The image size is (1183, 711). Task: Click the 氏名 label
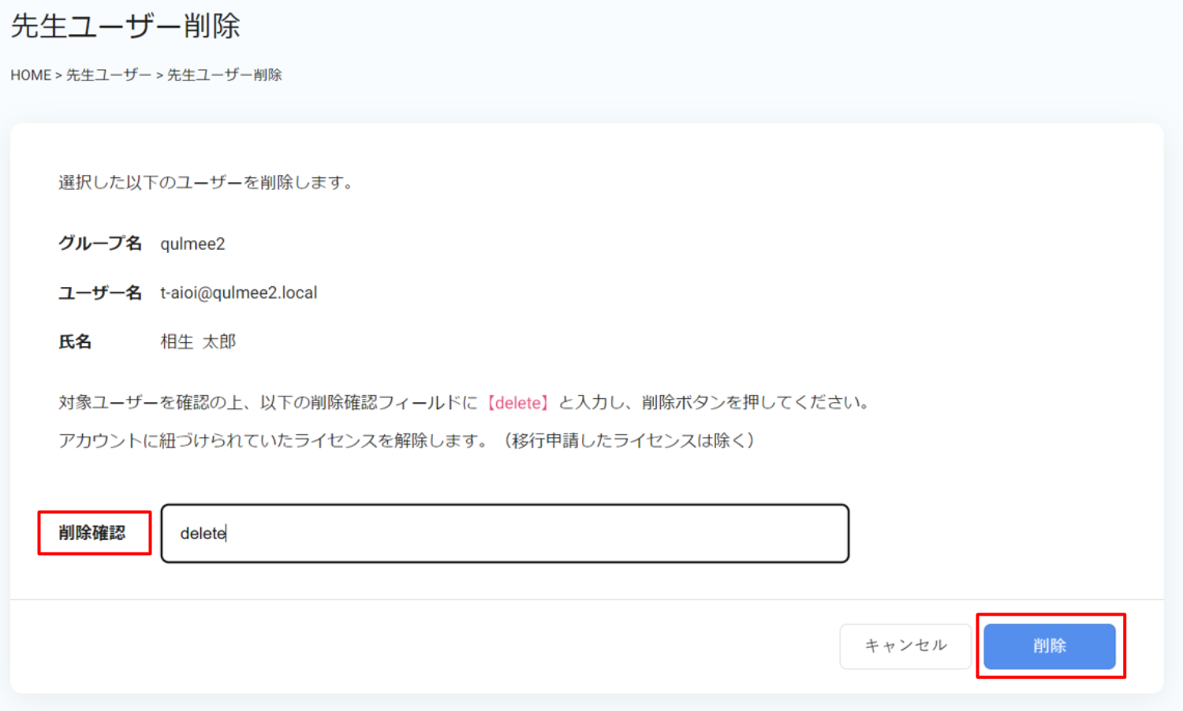[x=75, y=342]
